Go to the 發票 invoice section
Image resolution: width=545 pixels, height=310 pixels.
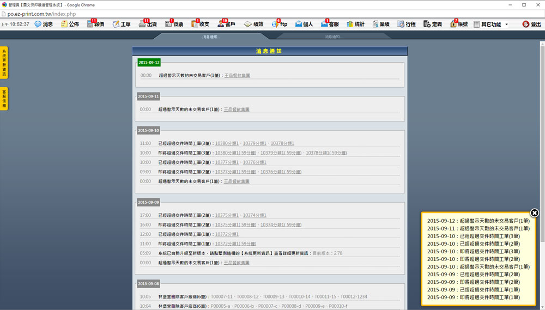tap(174, 25)
